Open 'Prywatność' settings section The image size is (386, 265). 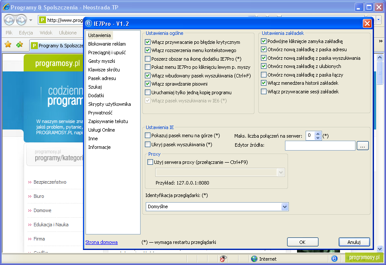coord(100,113)
